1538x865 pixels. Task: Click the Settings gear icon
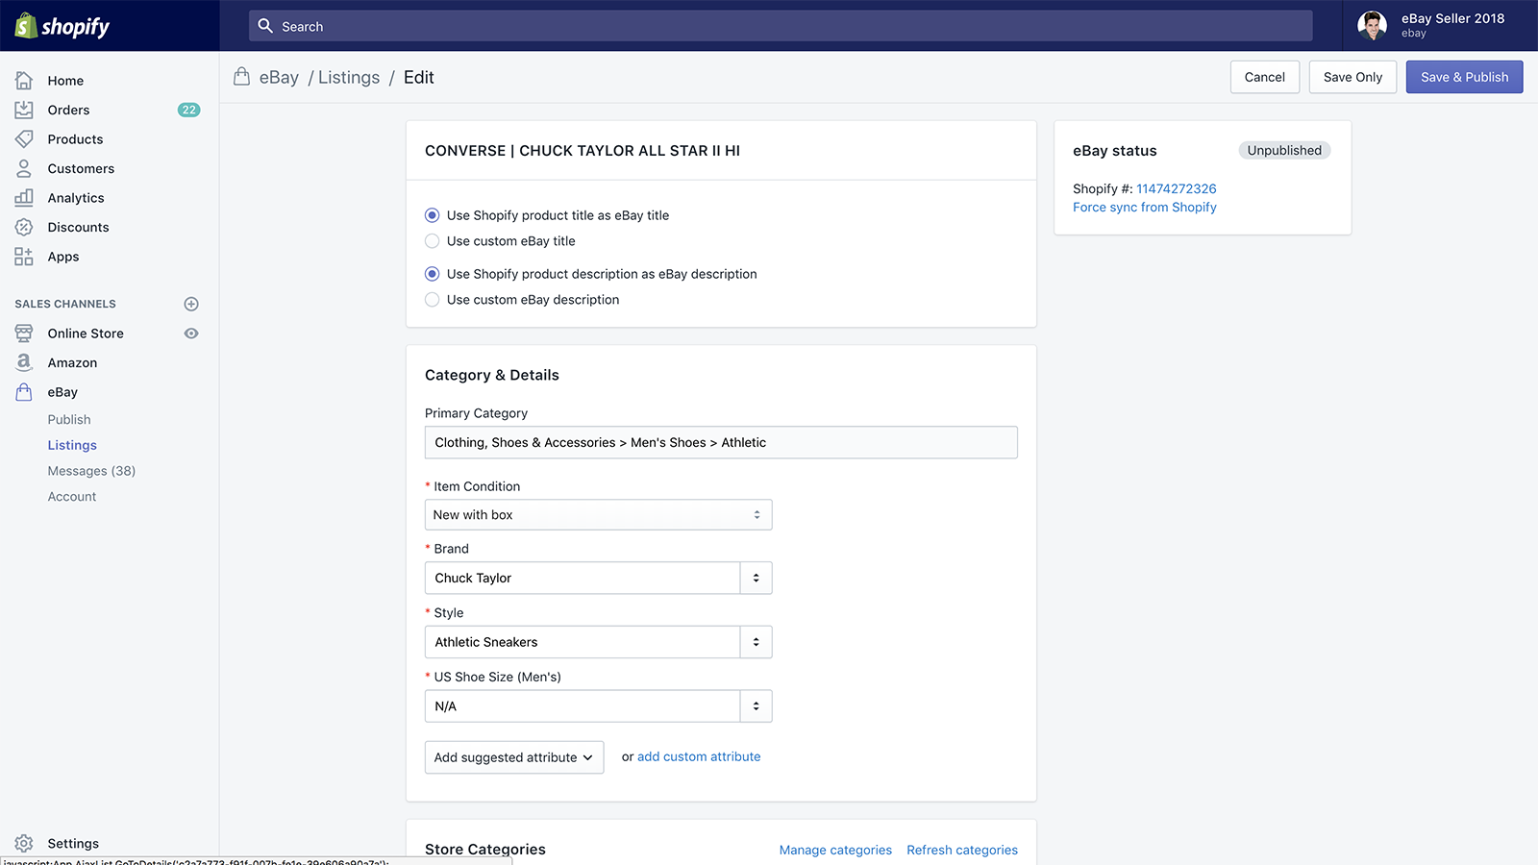[24, 843]
